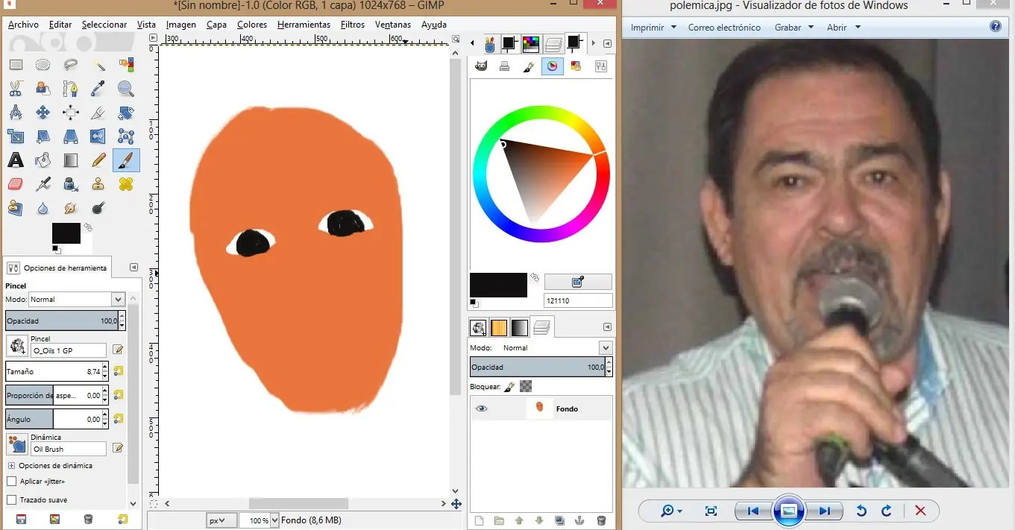1015x530 pixels.
Task: Select the Text tool in toolbox
Action: (16, 160)
